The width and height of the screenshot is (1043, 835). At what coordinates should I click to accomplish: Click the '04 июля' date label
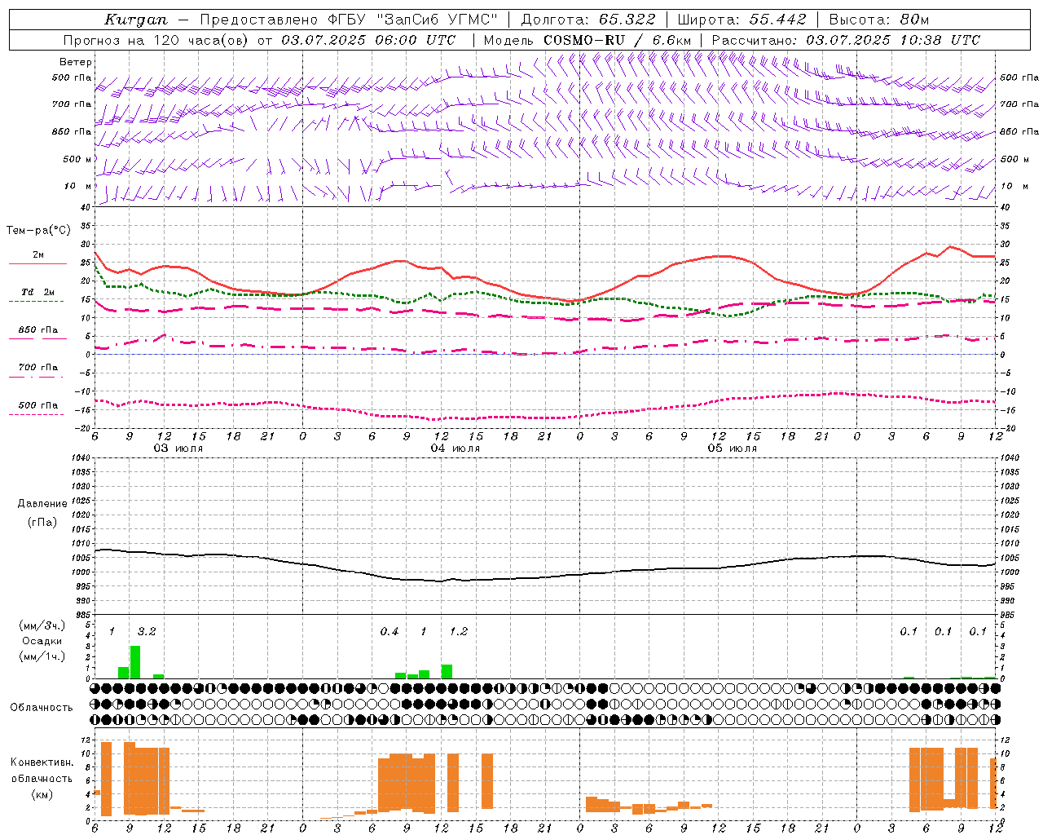pyautogui.click(x=455, y=448)
